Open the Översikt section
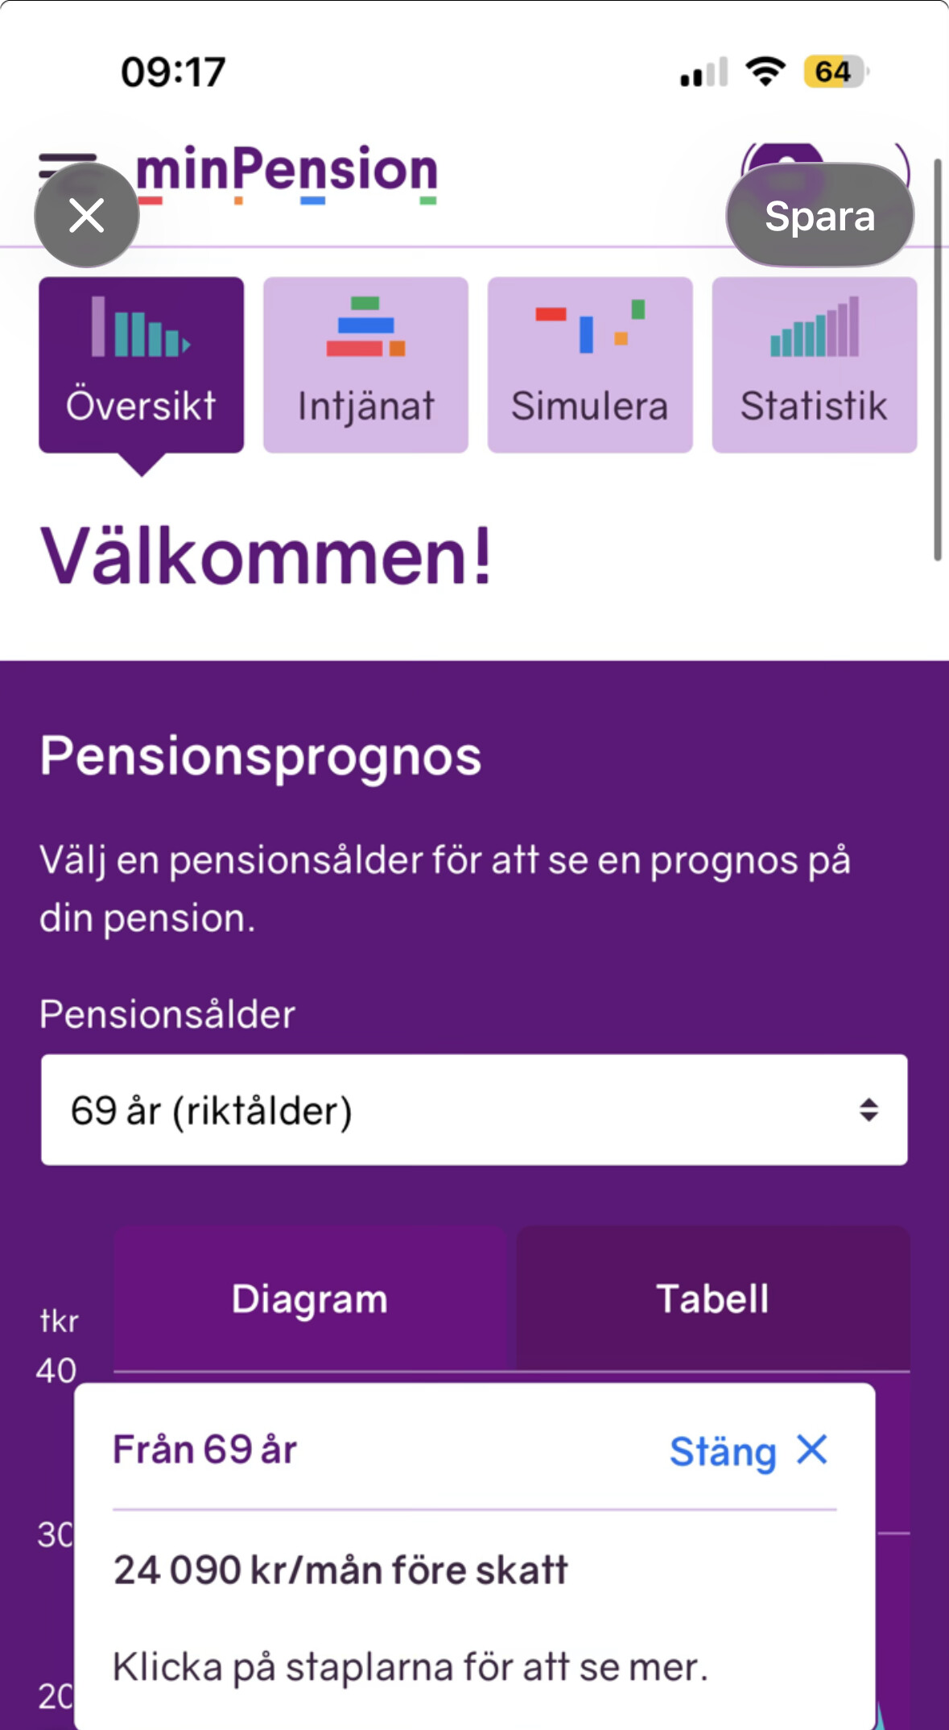 (141, 366)
